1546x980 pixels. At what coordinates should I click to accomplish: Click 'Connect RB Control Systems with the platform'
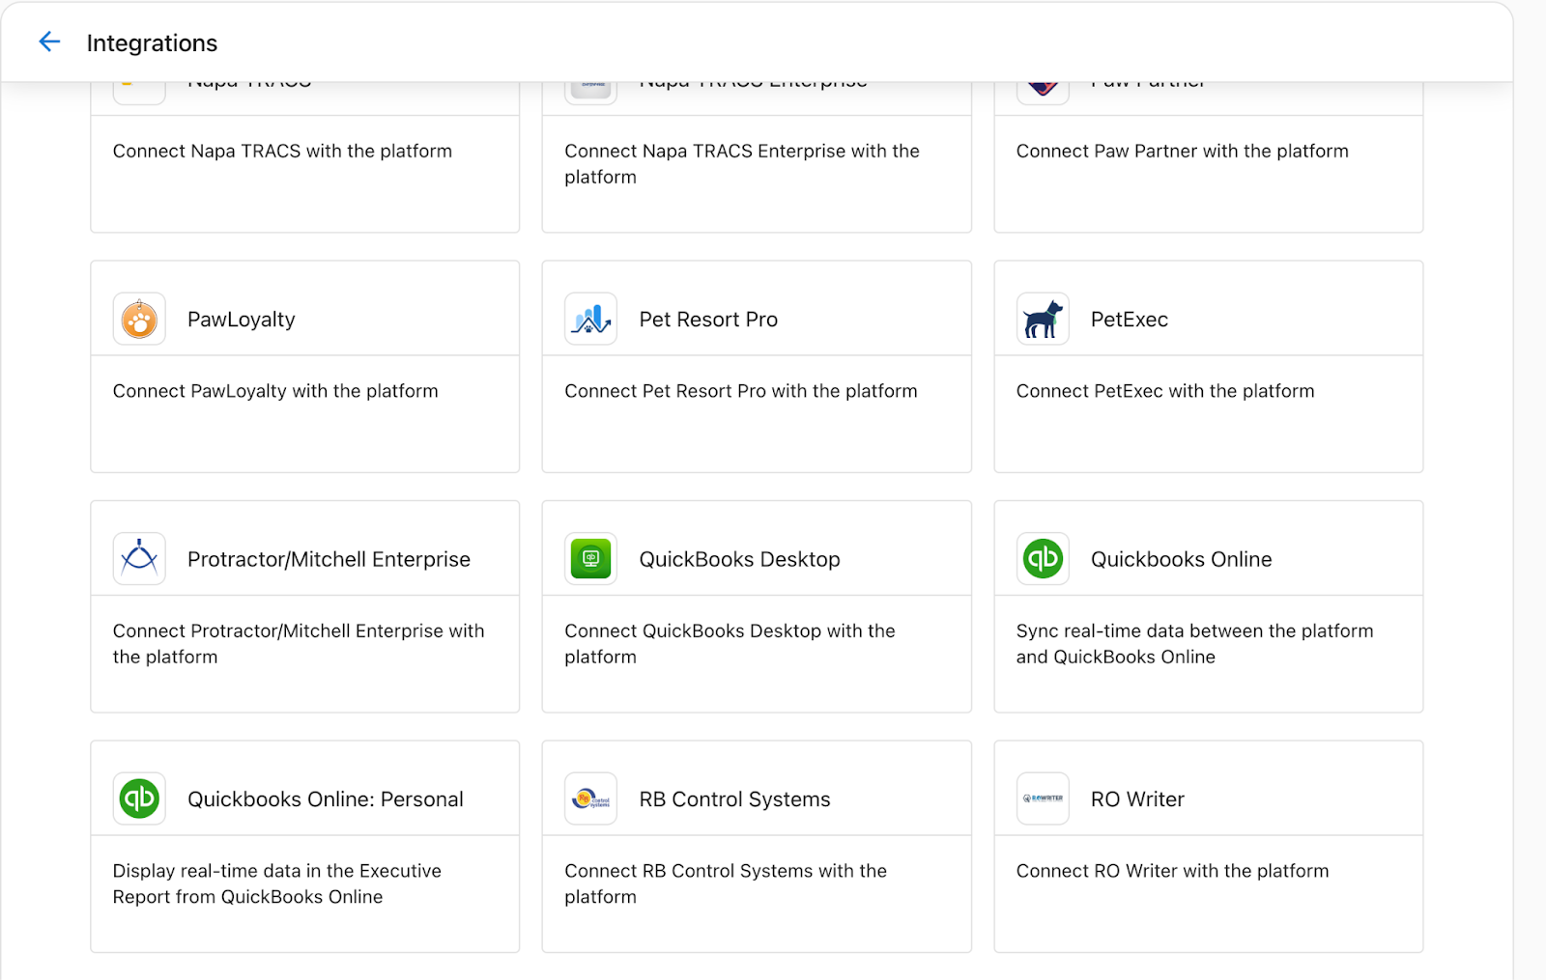pyautogui.click(x=726, y=883)
